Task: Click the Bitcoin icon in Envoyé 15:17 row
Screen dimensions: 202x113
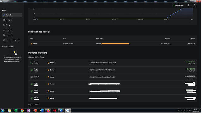Action: coord(48,77)
